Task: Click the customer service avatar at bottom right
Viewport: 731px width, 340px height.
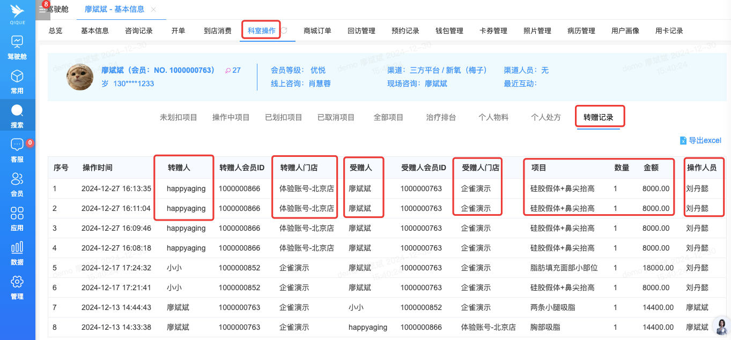Action: pos(721,326)
